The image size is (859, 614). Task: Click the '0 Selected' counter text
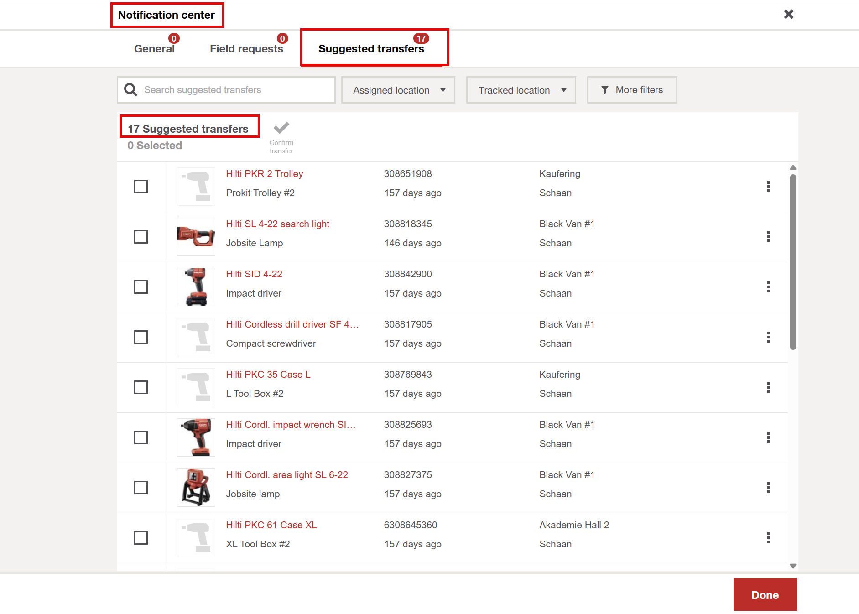(x=155, y=146)
